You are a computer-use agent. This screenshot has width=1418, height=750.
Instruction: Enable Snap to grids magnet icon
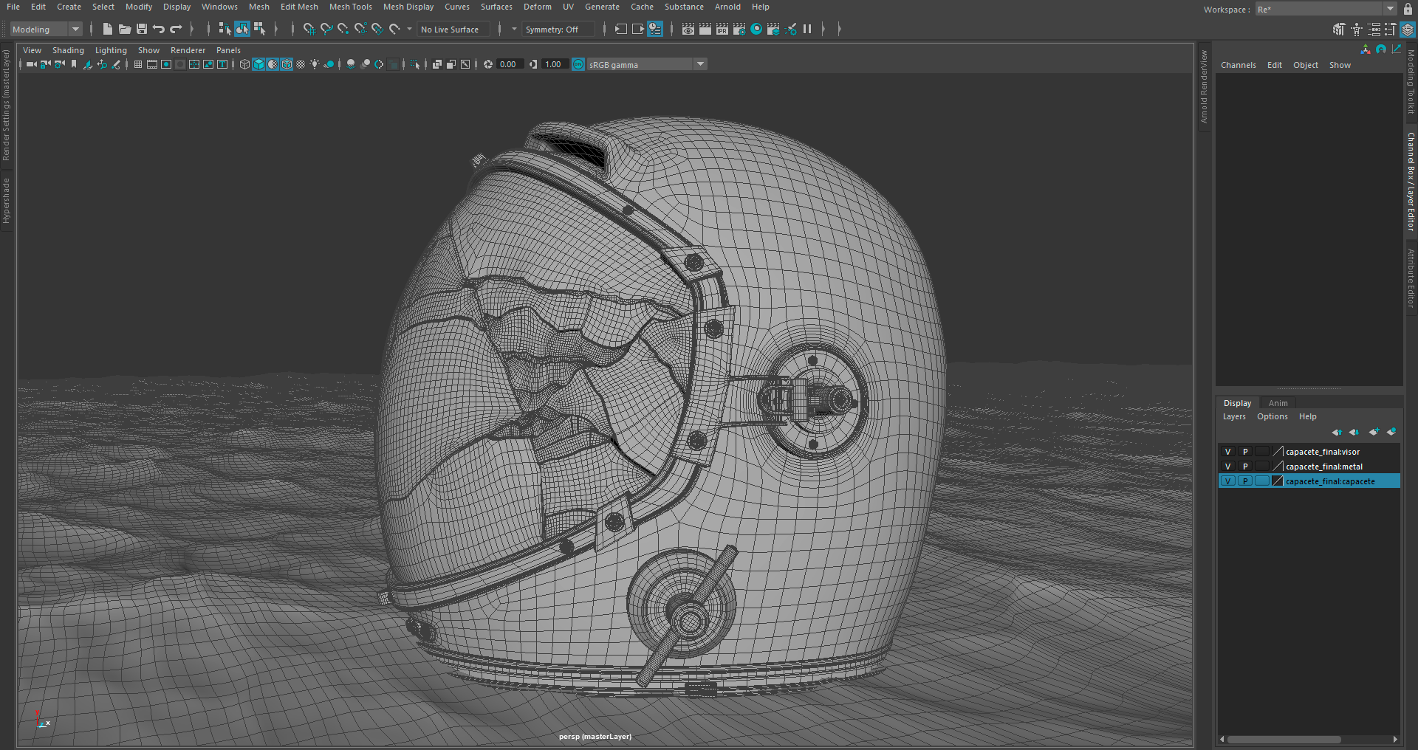point(309,29)
